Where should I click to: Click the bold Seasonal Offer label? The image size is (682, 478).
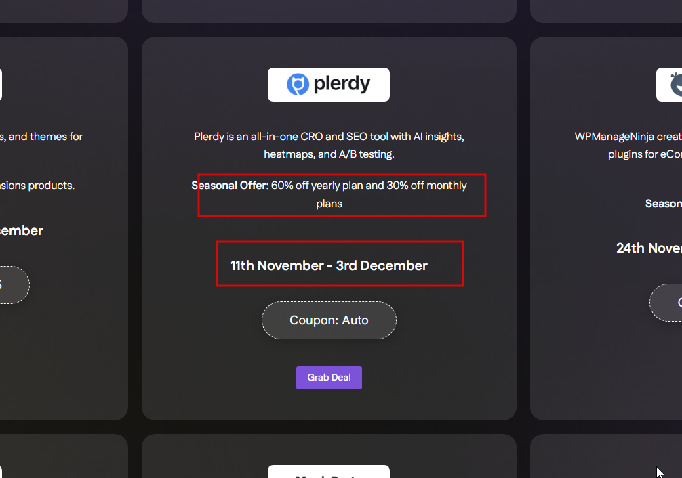click(229, 186)
